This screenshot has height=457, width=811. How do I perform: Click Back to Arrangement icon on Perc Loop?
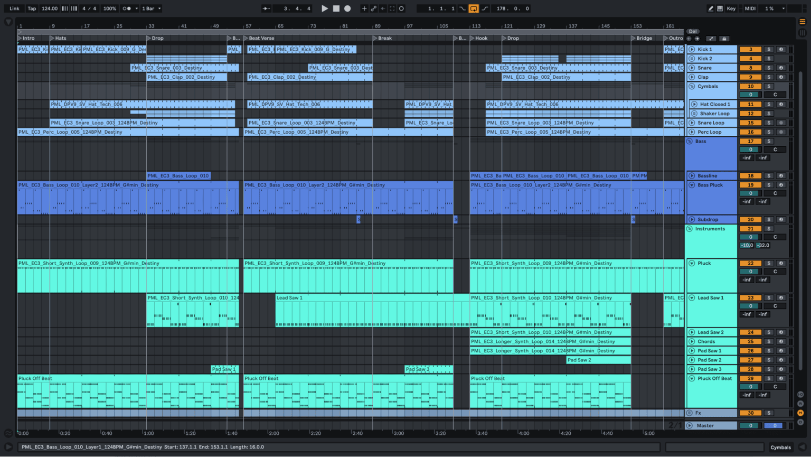pyautogui.click(x=781, y=132)
